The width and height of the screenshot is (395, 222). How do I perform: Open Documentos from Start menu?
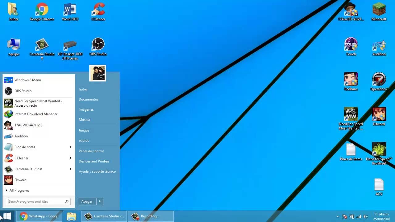click(89, 99)
